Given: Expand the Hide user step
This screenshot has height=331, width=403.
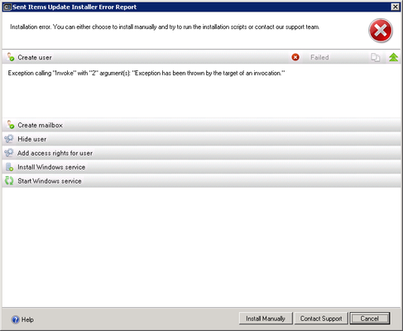Looking at the screenshot, I should 202,139.
